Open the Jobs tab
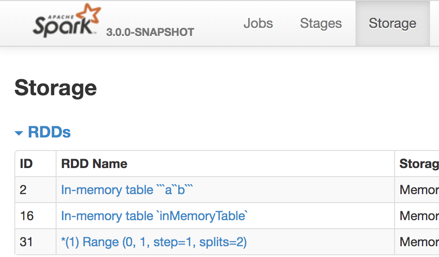The width and height of the screenshot is (439, 257). pos(258,23)
